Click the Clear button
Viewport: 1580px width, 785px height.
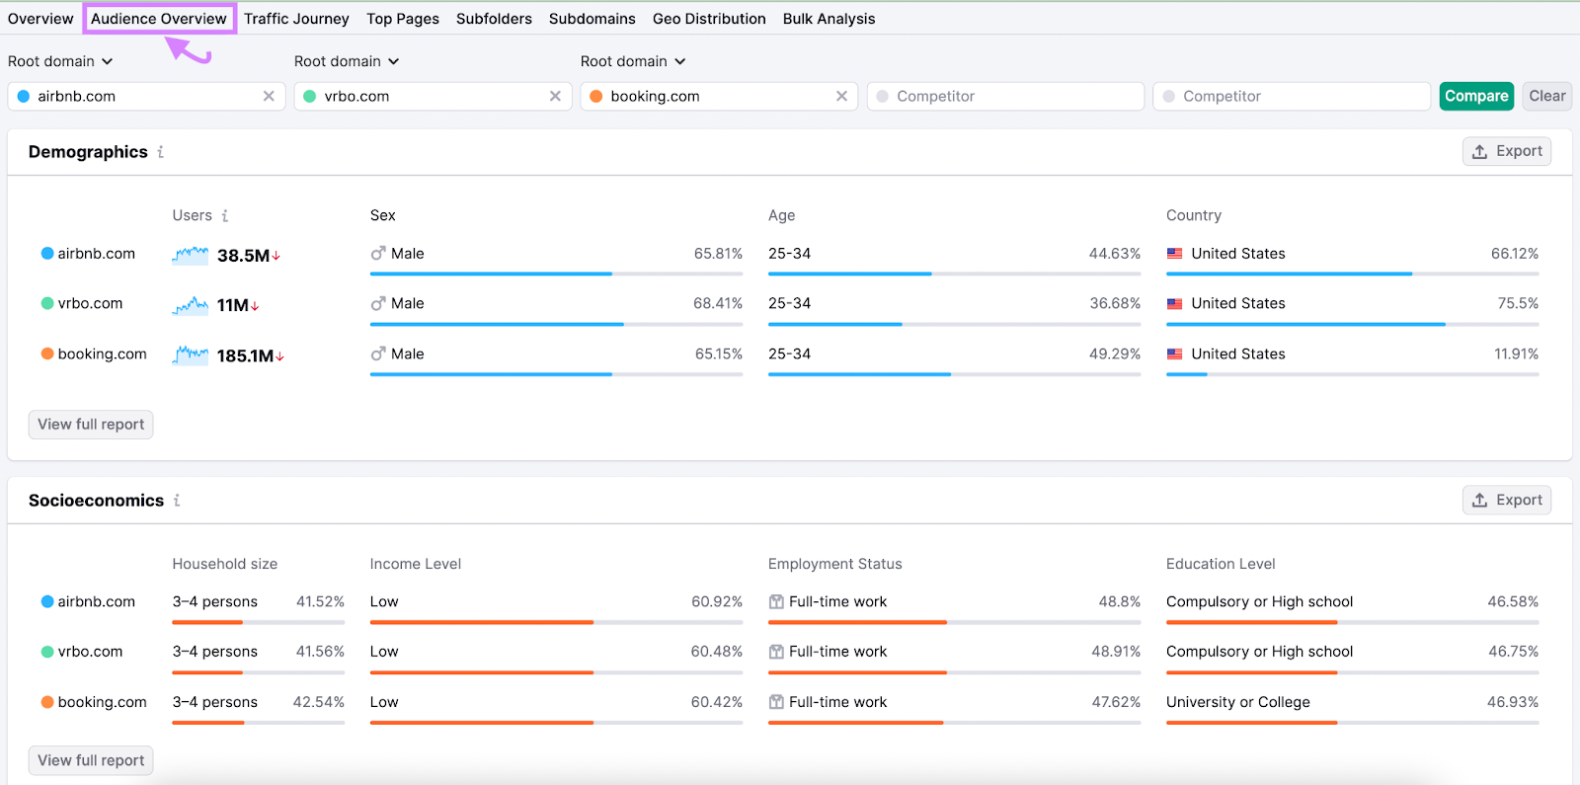[x=1547, y=96]
